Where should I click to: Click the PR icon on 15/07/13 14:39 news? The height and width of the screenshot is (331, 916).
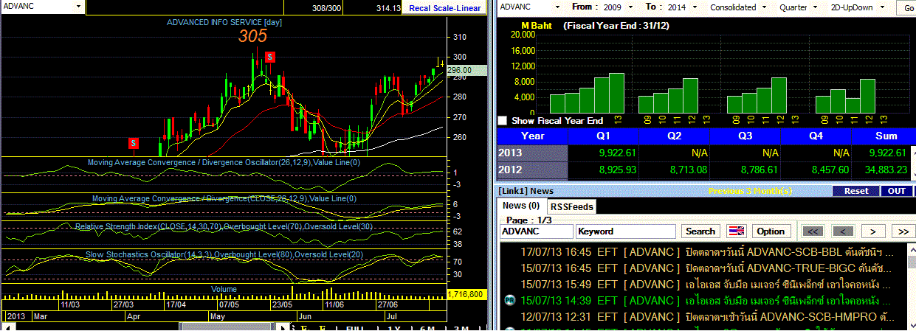coord(509,300)
